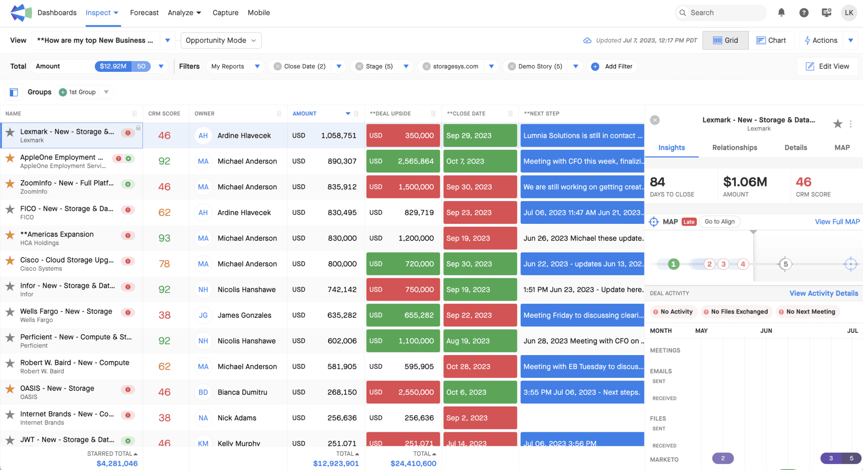The height and width of the screenshot is (470, 863).
Task: Remove the Demo Story filter
Action: coord(512,66)
